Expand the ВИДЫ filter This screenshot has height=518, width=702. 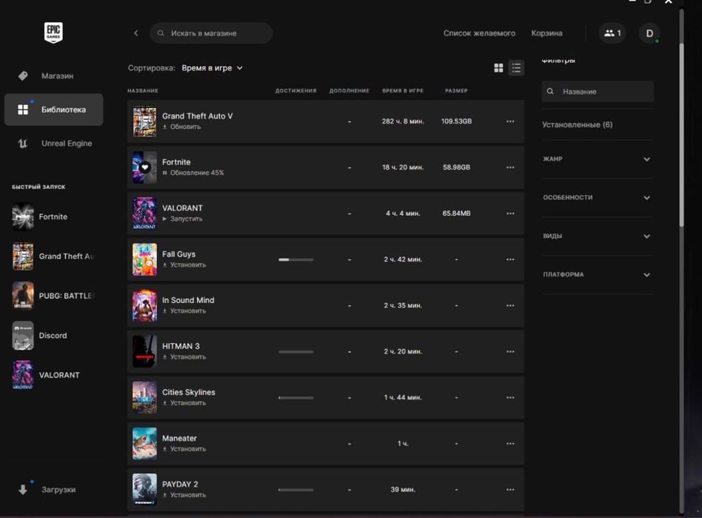[598, 236]
